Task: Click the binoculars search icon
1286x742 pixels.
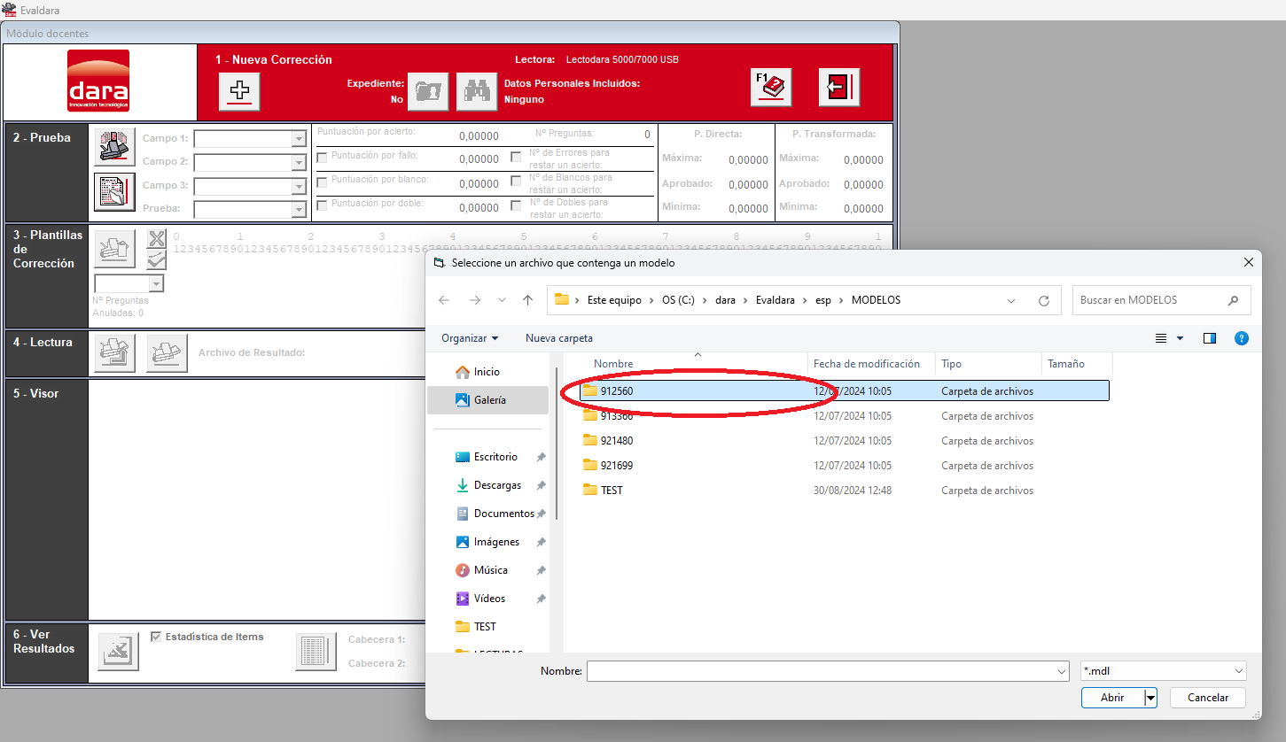Action: (477, 91)
